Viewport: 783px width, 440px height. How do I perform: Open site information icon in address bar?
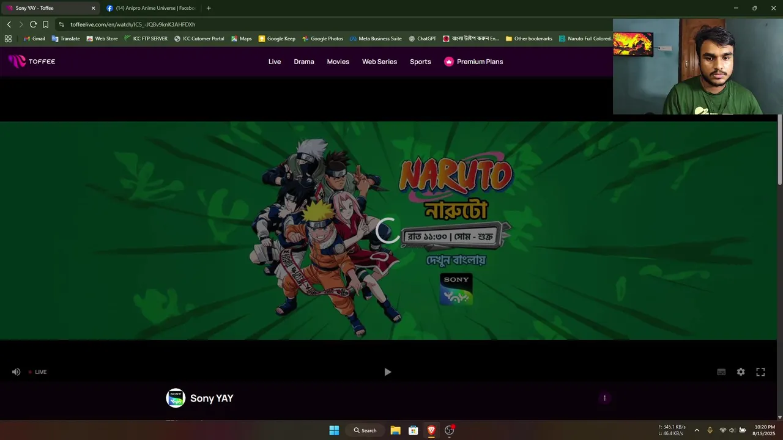coord(62,24)
